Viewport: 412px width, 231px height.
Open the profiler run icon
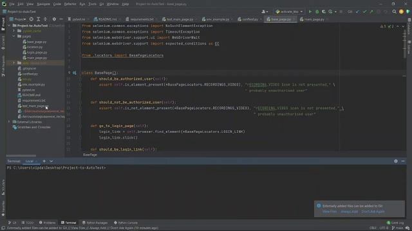(330, 12)
